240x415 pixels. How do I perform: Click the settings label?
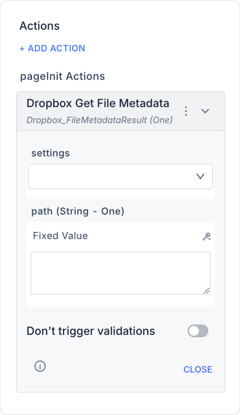click(50, 153)
